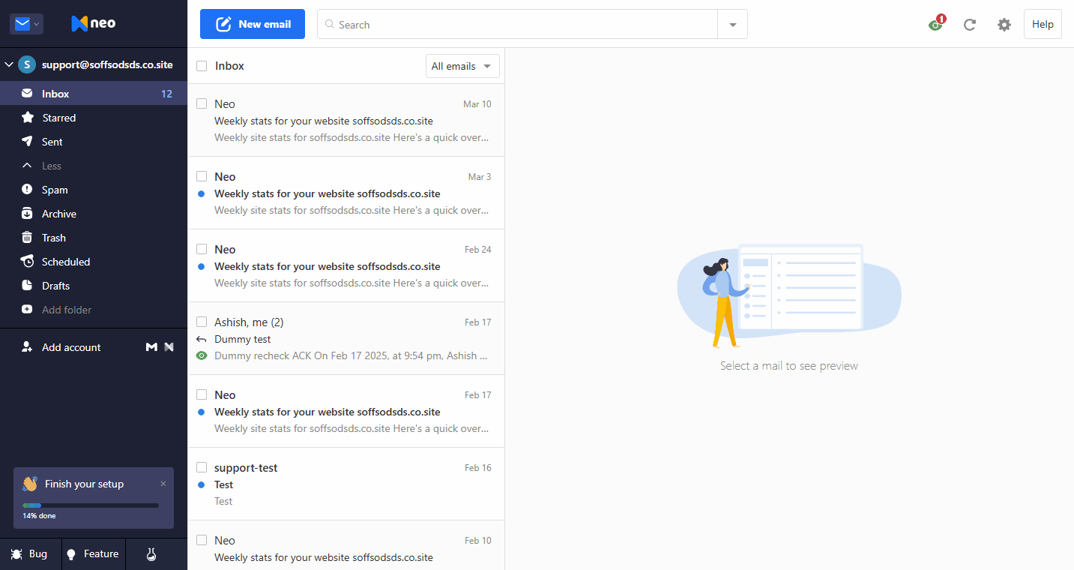Suggest a Feature
The image size is (1074, 570).
tap(93, 554)
